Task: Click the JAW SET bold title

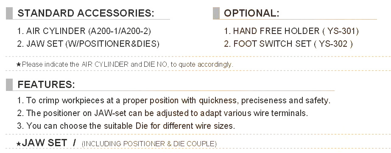Action: [45, 143]
